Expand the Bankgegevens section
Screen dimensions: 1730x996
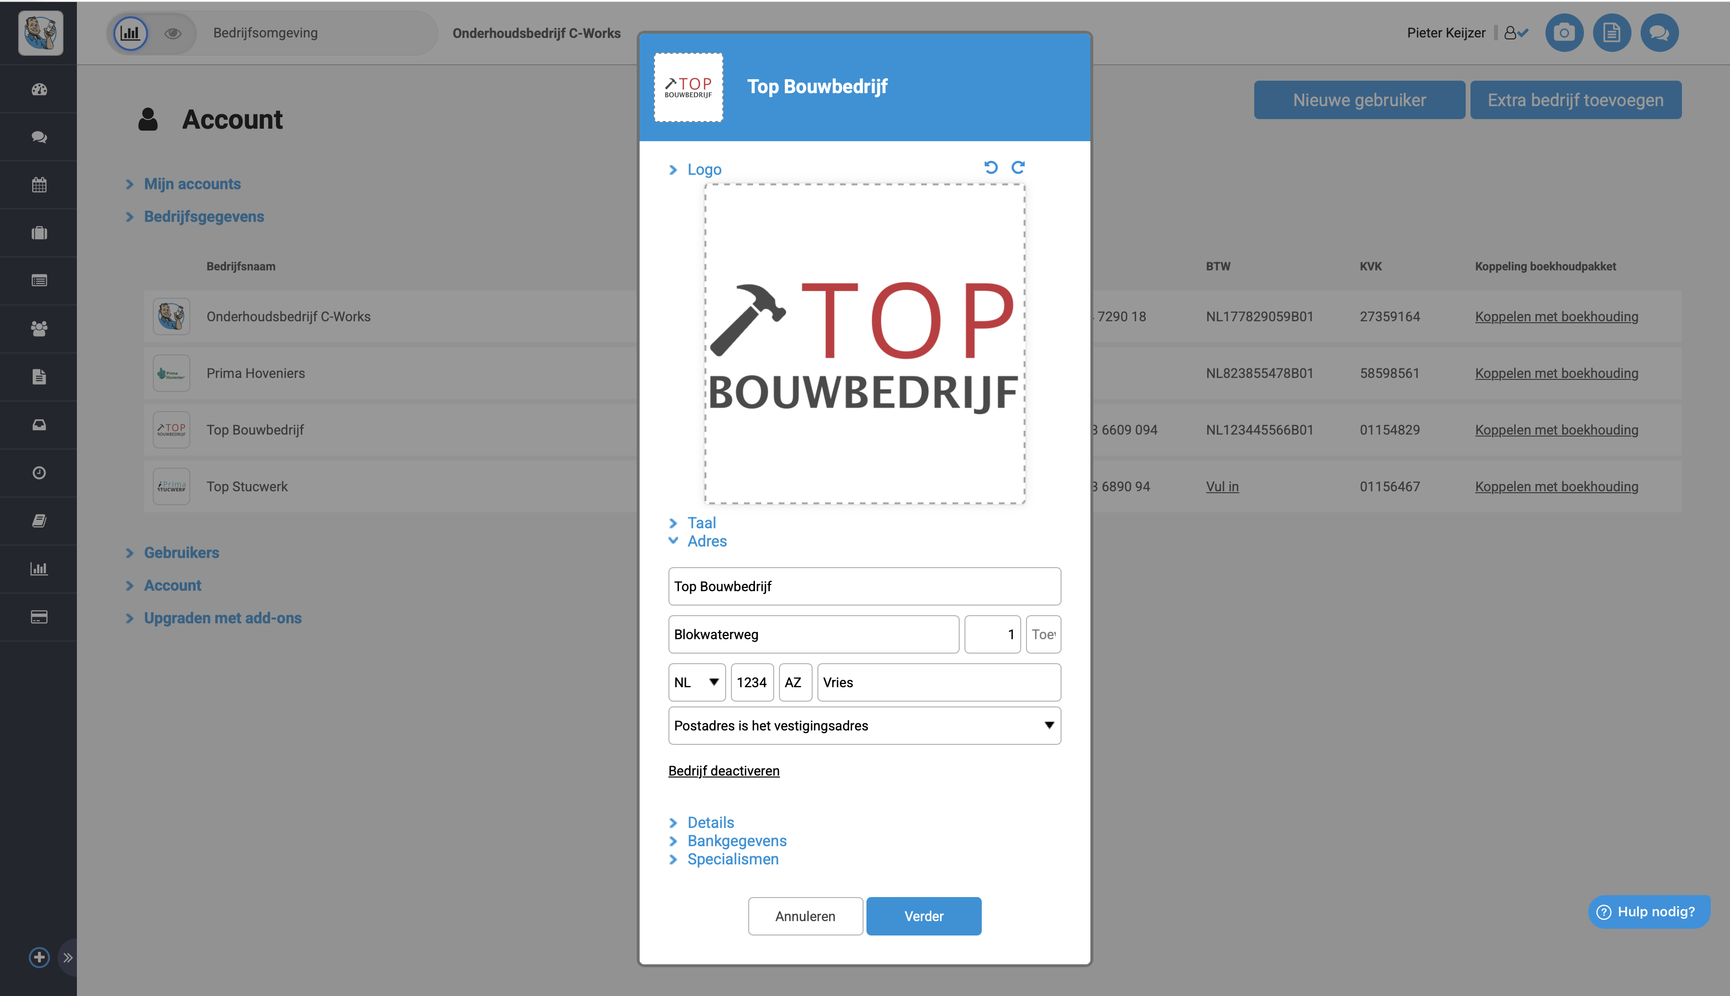[x=736, y=841]
